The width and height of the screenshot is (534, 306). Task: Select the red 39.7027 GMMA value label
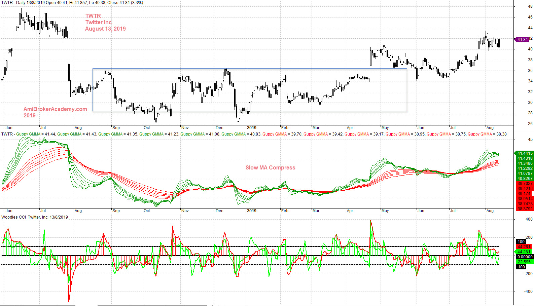(524, 184)
